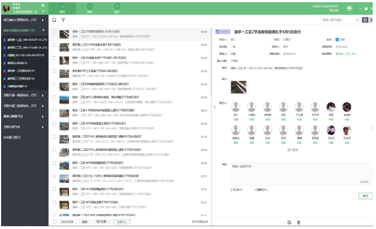Tick the checkbox for the 8月5日 row

point(54,32)
